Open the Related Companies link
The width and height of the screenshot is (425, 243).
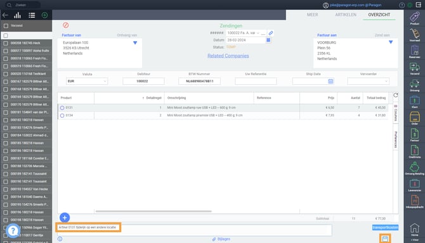pyautogui.click(x=228, y=56)
